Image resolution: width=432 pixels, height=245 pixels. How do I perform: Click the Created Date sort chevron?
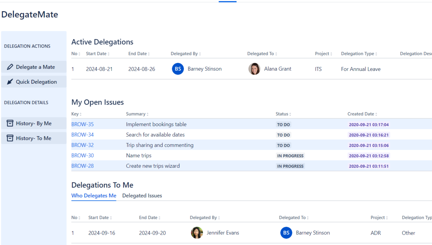pyautogui.click(x=377, y=114)
